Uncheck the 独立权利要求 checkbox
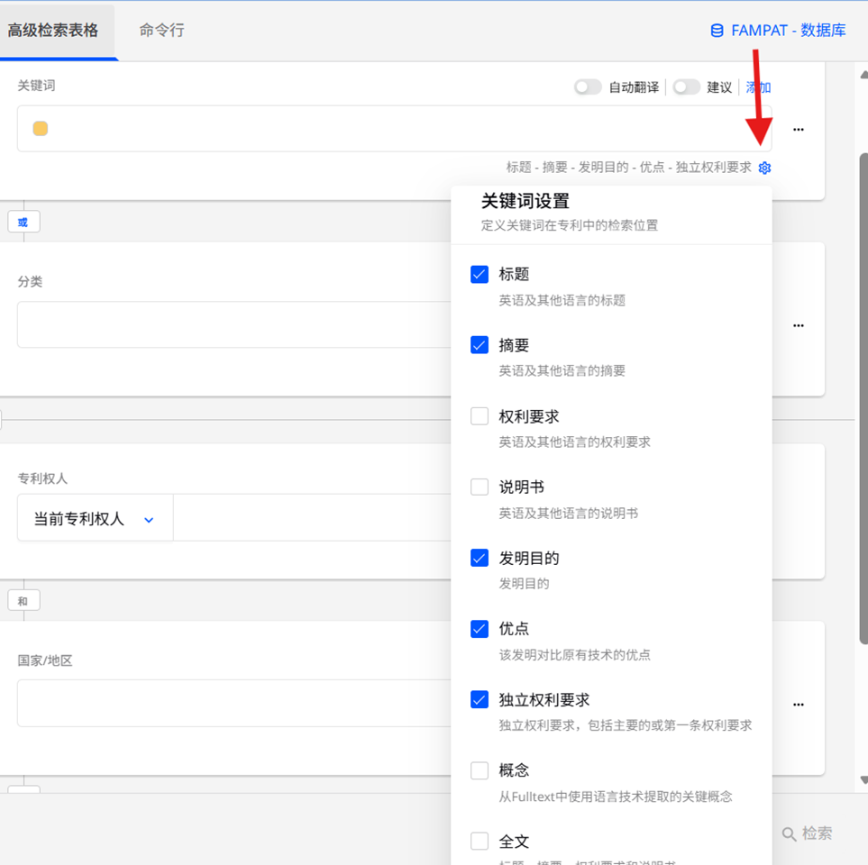This screenshot has width=868, height=865. pos(480,699)
